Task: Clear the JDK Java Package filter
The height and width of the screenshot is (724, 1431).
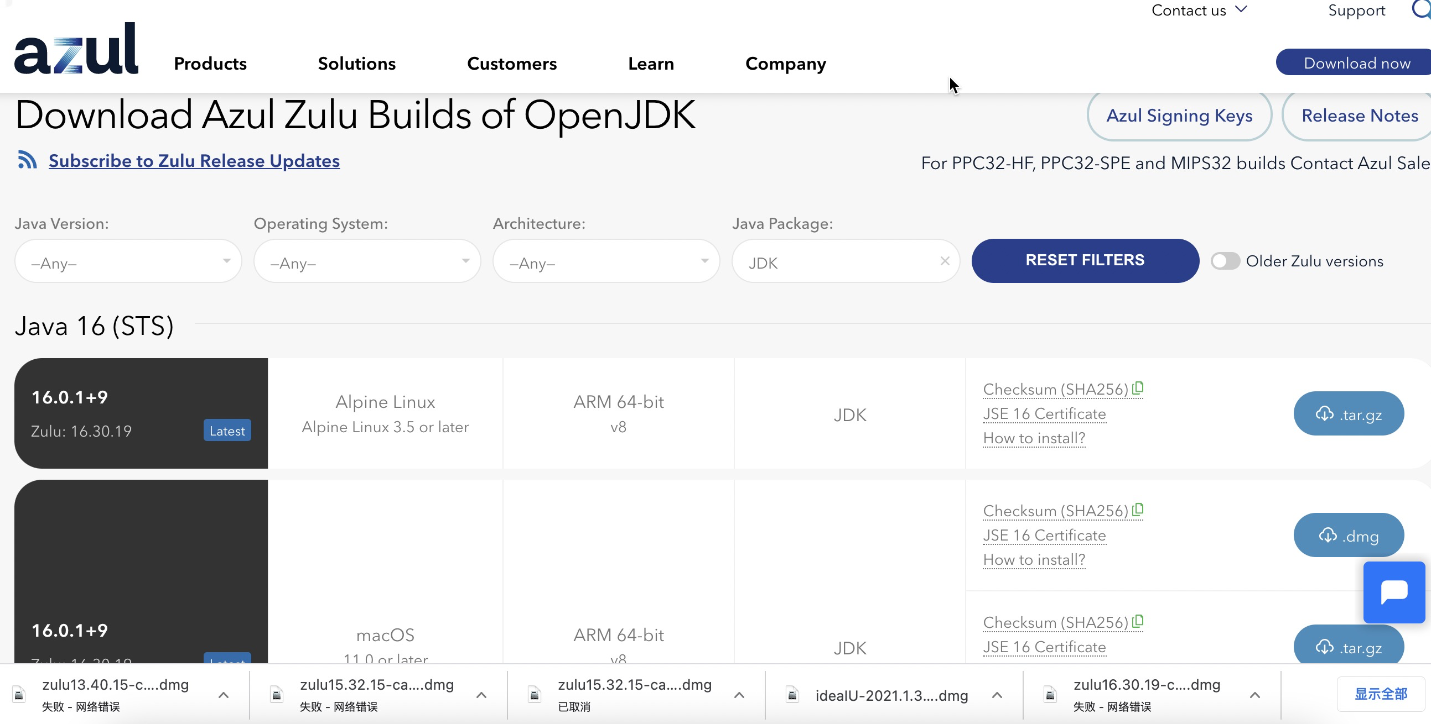Action: click(945, 261)
